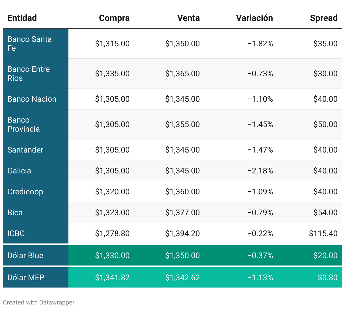The height and width of the screenshot is (309, 345).
Task: Click the Variación column header
Action: (254, 18)
